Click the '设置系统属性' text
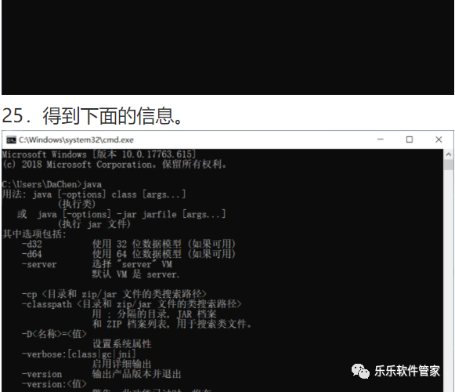Image resolution: width=455 pixels, height=392 pixels. (122, 344)
